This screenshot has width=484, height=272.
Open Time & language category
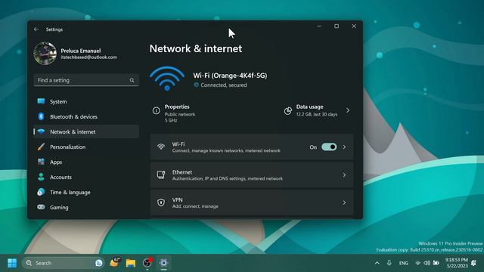[86, 192]
